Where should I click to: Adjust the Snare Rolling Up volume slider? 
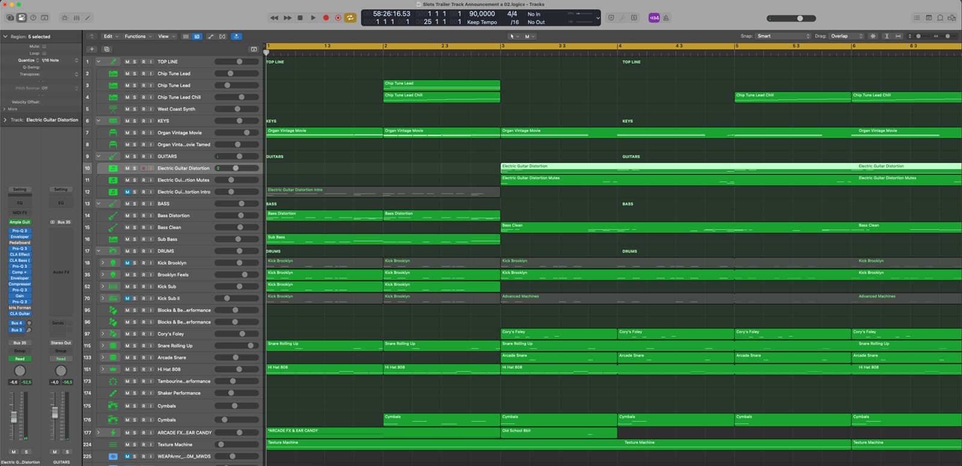(x=237, y=346)
